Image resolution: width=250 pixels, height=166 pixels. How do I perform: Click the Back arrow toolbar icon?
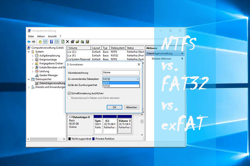coord(30,41)
